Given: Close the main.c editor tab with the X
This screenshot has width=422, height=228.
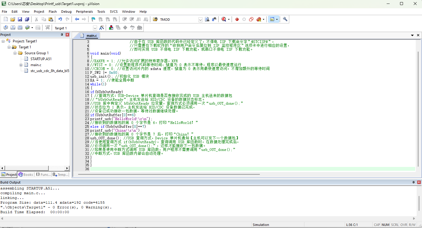Looking at the screenshot, I should (x=418, y=35).
